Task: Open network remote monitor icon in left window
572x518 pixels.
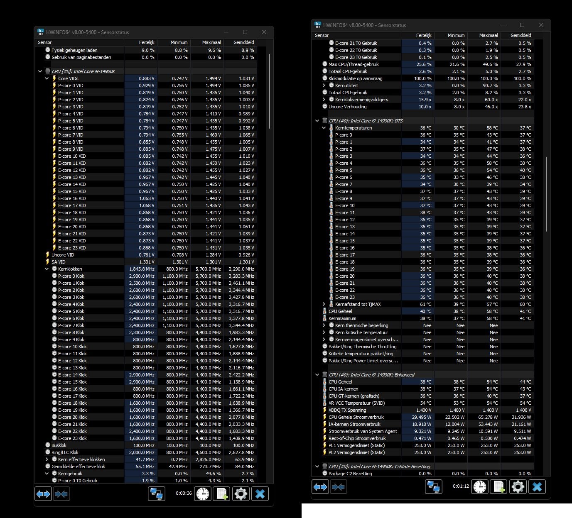Action: 157,494
